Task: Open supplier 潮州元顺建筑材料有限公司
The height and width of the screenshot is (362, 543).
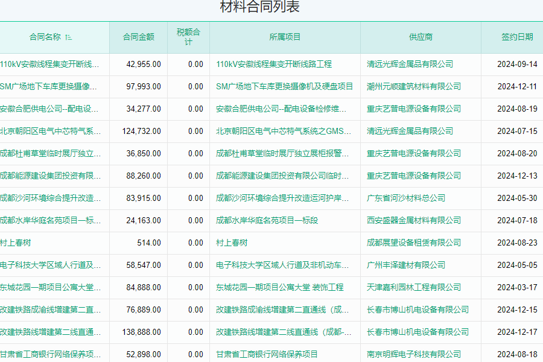Action: pos(414,86)
